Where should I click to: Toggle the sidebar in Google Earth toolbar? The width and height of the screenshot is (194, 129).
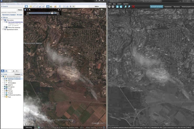[26, 7]
